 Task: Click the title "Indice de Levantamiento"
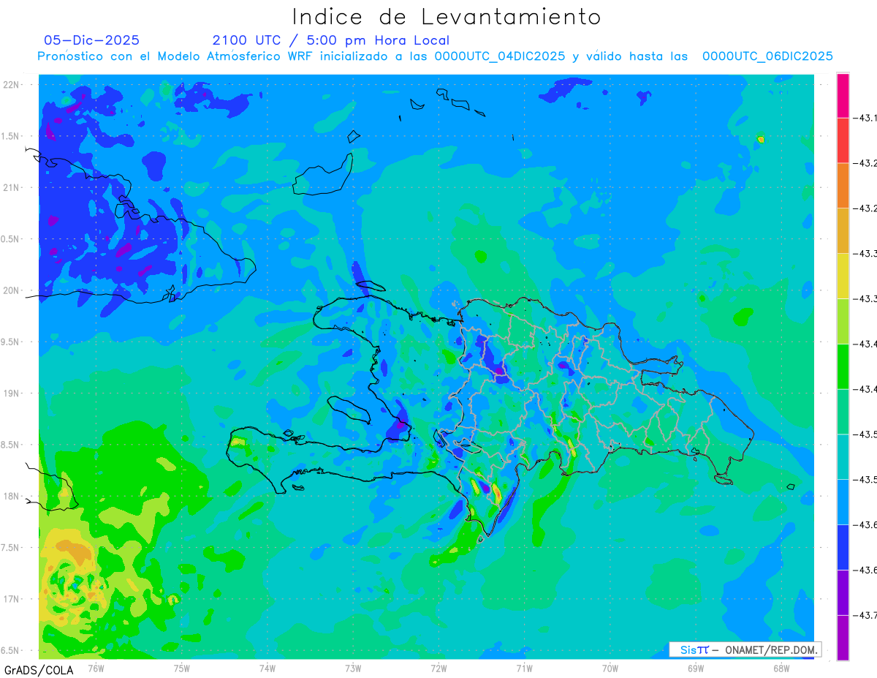coord(447,17)
